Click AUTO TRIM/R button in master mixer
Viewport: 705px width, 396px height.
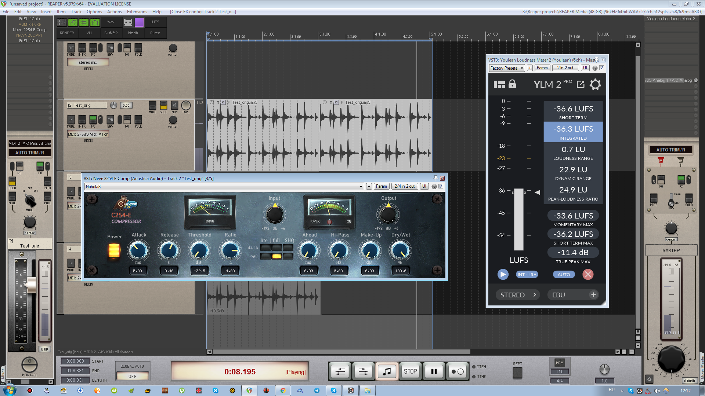671,150
